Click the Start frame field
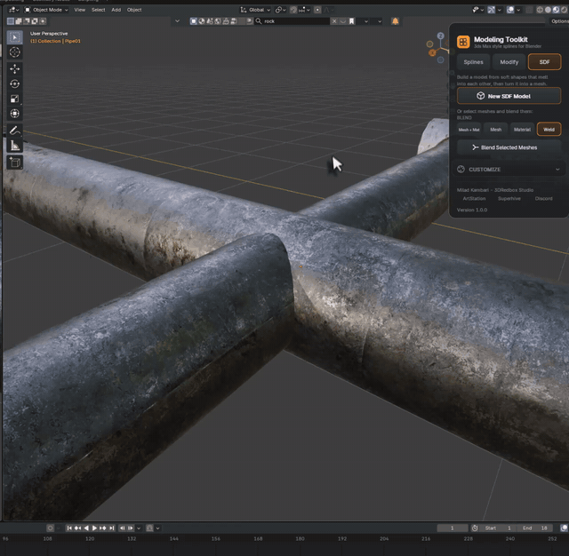This screenshot has height=556, width=569. 499,528
